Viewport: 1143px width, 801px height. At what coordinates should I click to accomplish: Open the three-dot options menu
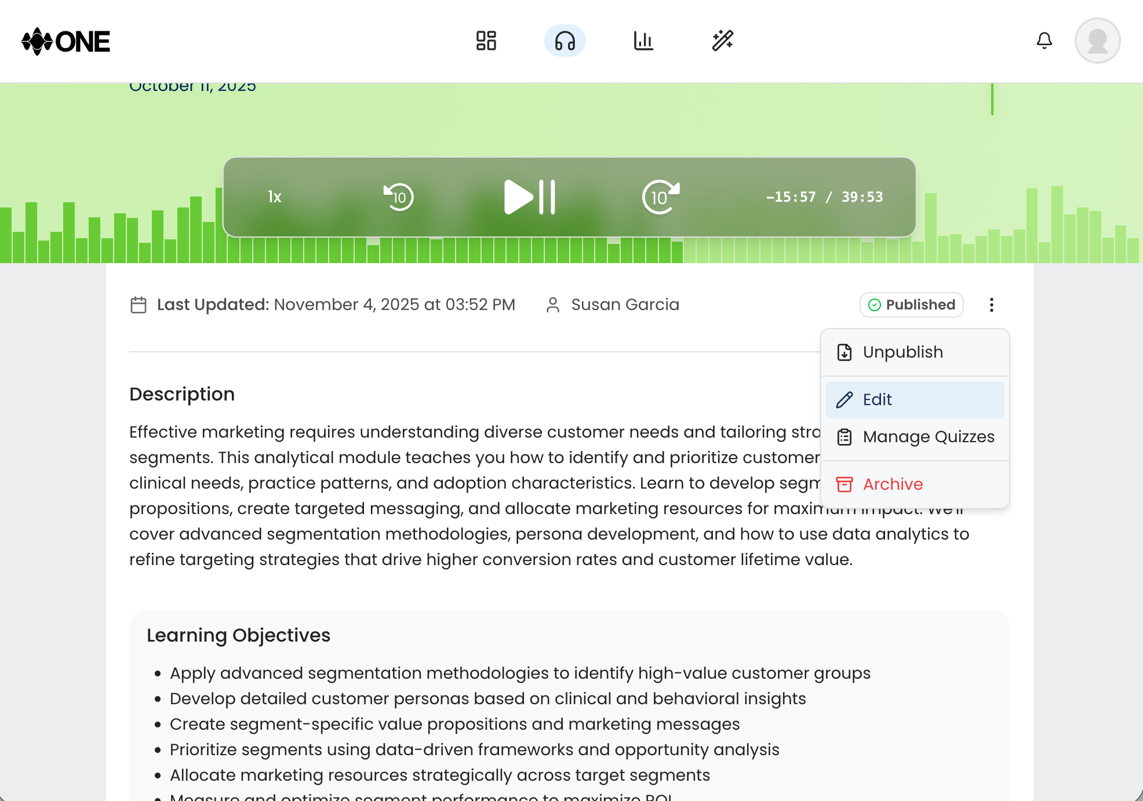coord(991,304)
